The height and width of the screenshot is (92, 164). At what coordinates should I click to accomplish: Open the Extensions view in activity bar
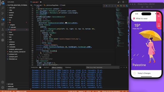tap(3, 24)
